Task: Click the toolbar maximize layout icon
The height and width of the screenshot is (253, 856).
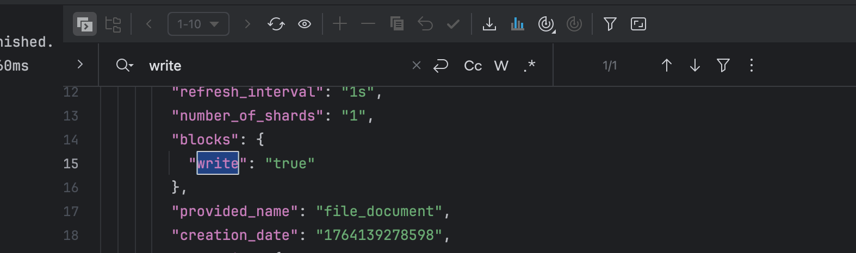Action: click(x=638, y=24)
